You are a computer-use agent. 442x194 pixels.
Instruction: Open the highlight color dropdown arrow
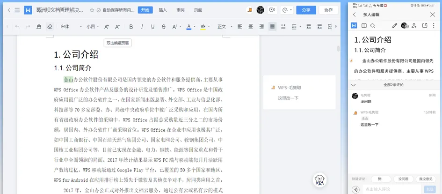209,27
